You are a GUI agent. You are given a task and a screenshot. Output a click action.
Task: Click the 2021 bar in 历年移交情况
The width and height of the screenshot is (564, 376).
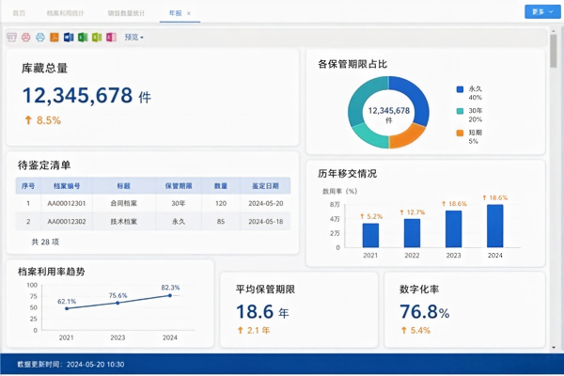(370, 235)
